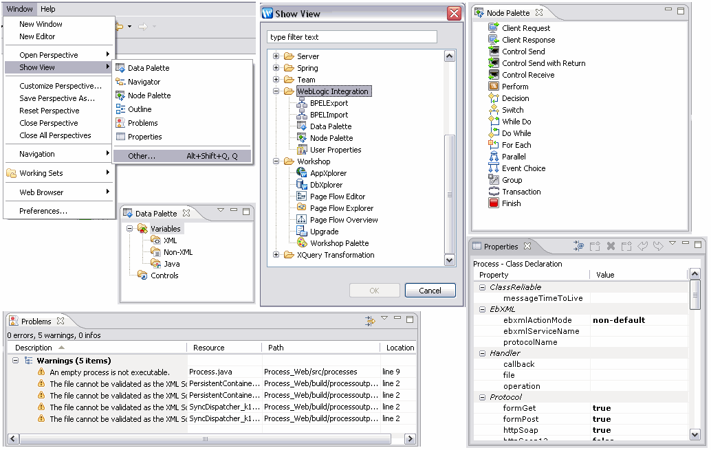Open the Window menu
711x450 pixels.
click(19, 9)
